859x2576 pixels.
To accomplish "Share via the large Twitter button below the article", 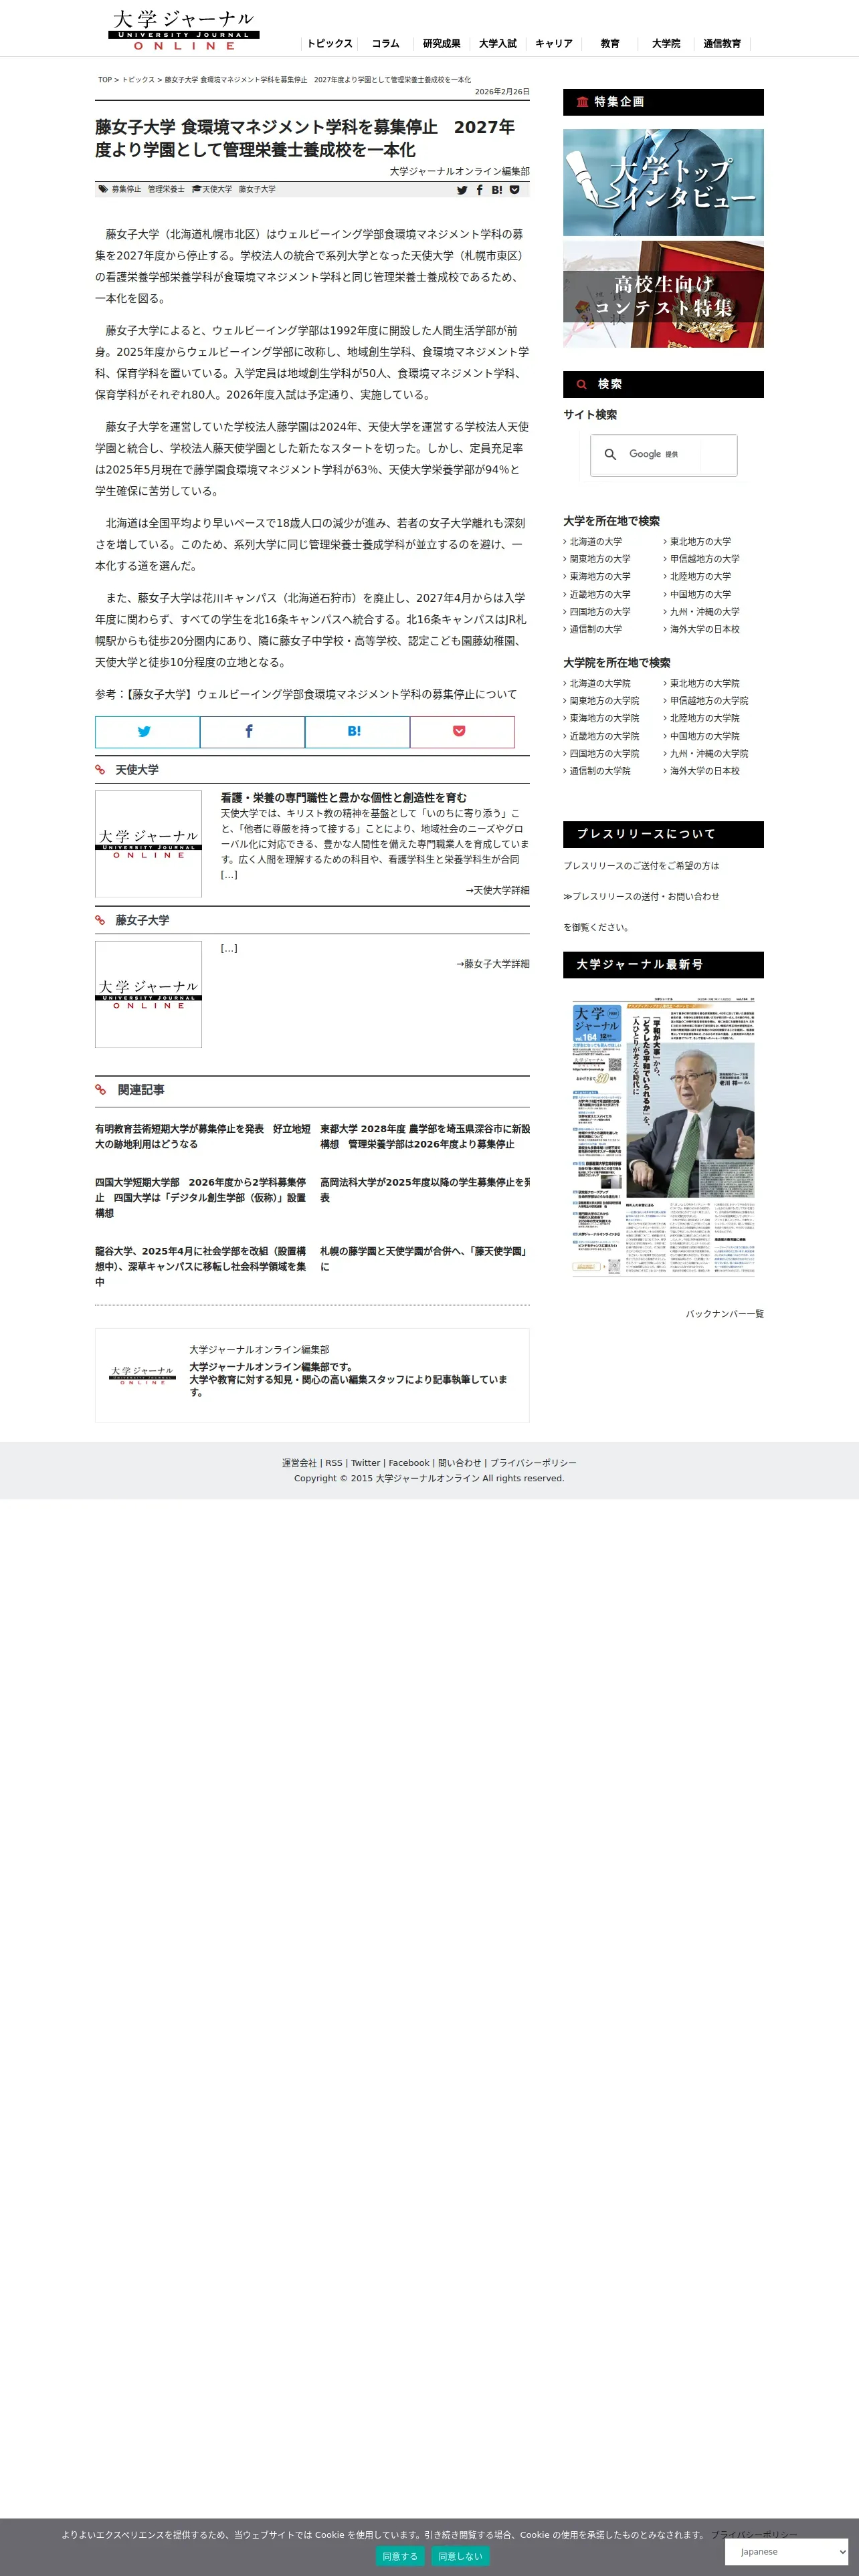I will point(147,731).
